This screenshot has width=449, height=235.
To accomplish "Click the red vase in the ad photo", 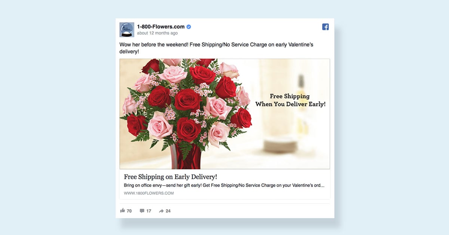I will click(x=185, y=156).
